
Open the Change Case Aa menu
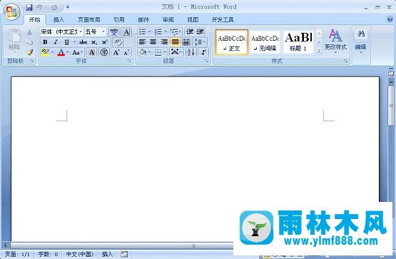click(x=77, y=52)
